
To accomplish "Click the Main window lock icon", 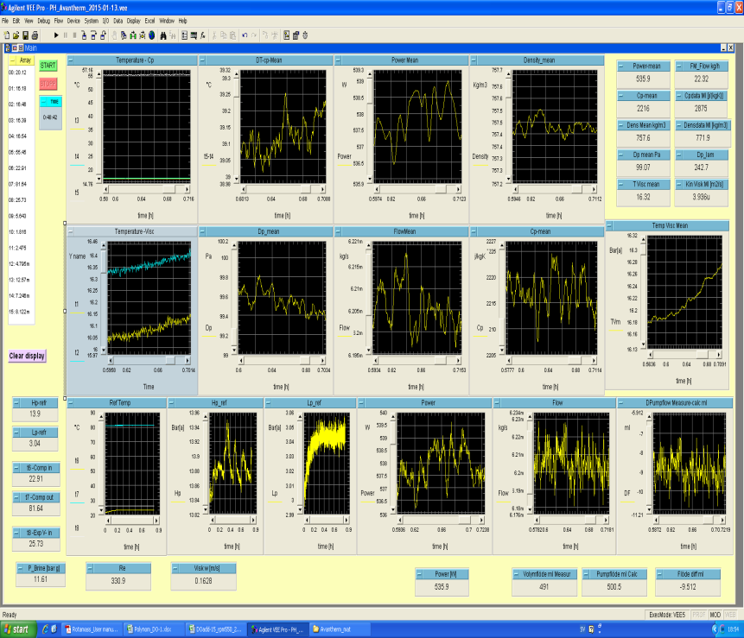I will tap(8, 47).
